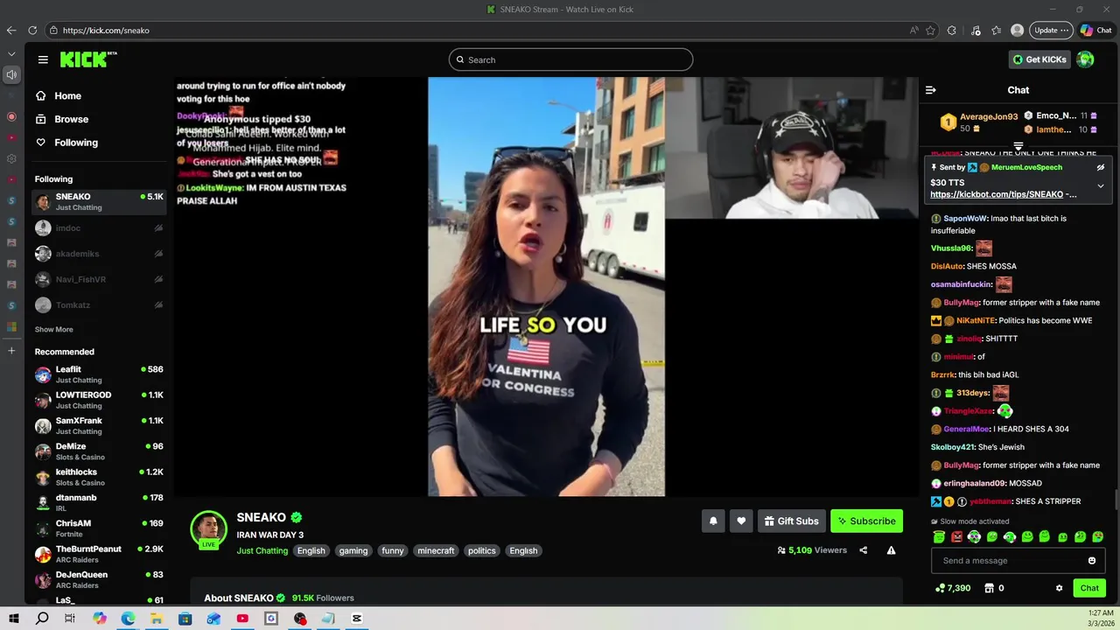Open the emoji picker smiley icon

click(1092, 561)
